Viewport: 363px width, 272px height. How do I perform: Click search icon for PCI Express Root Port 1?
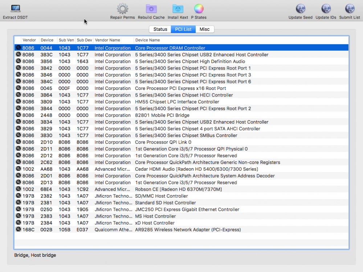(x=18, y=68)
